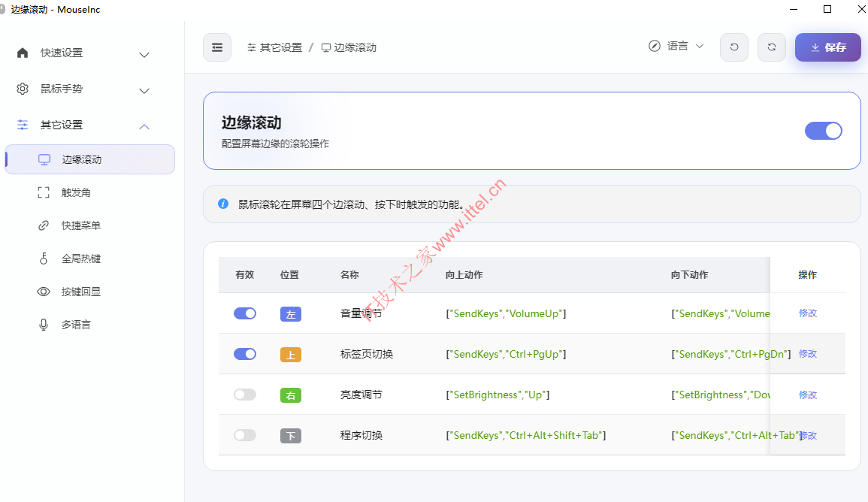Enable the 程序切换 row switch
The width and height of the screenshot is (868, 502).
pyautogui.click(x=245, y=435)
